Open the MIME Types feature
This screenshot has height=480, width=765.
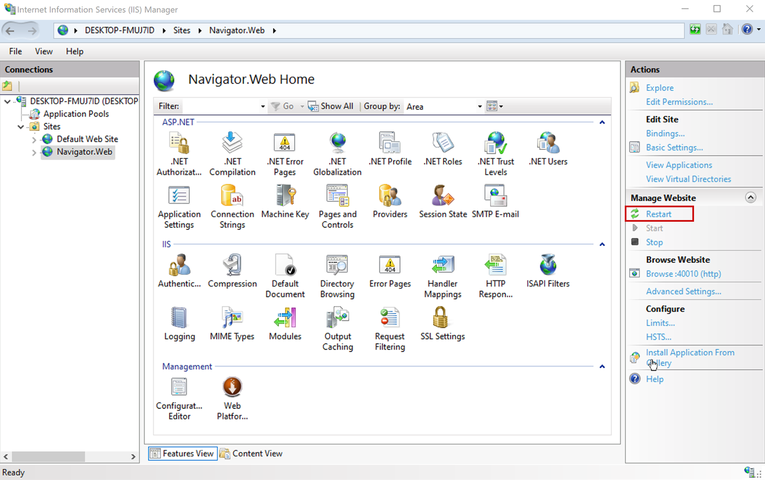point(232,323)
